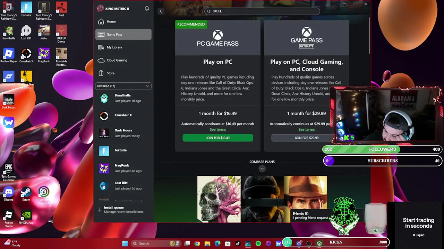
Task: Open File Explorer from the taskbar
Action: tap(207, 243)
